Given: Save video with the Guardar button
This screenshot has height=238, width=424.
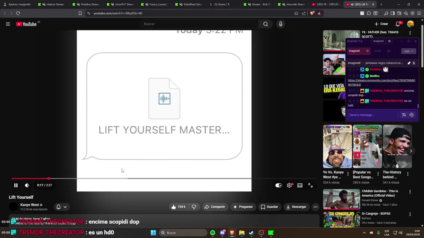Looking at the screenshot, I should pos(269,207).
